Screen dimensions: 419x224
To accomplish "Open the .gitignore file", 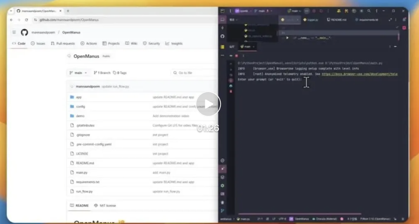I will pos(83,135).
